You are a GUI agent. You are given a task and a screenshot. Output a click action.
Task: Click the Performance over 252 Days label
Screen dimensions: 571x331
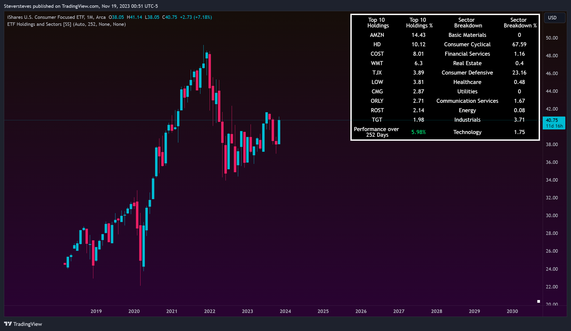pyautogui.click(x=376, y=132)
